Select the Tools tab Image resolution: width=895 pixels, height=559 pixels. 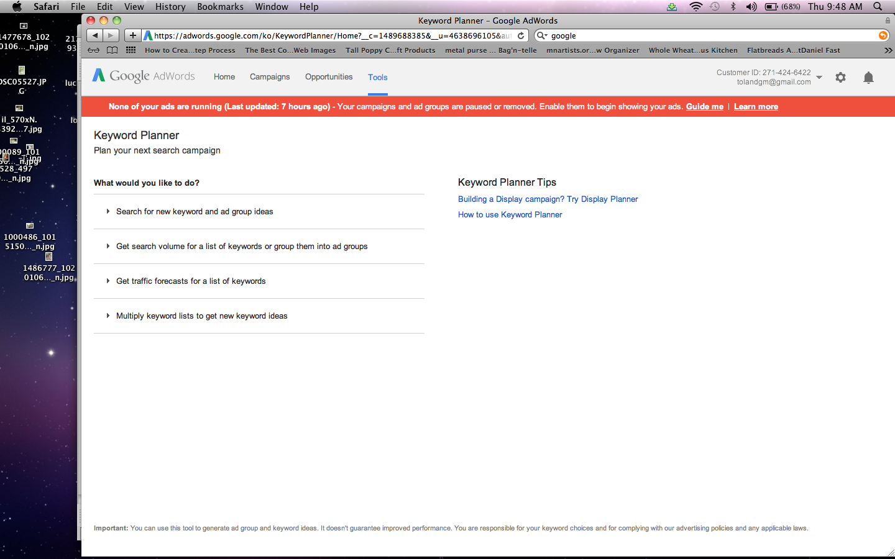click(x=377, y=78)
